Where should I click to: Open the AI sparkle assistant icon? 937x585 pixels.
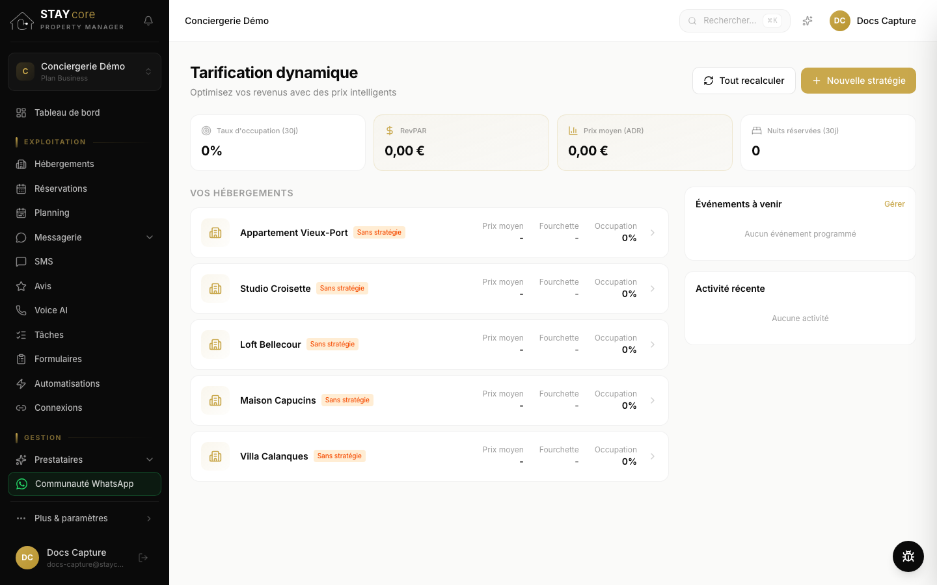[808, 21]
